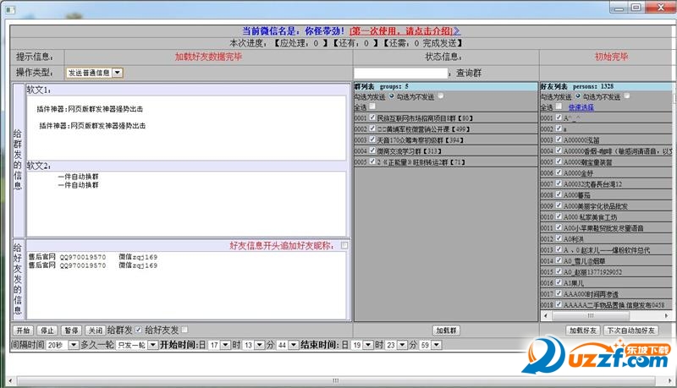Click the 下次自动加好友 button

630,331
